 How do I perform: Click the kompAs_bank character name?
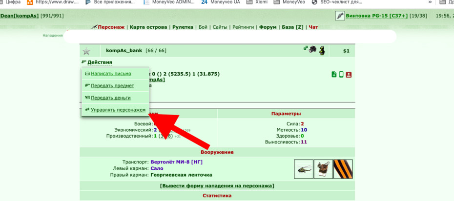[x=124, y=51]
